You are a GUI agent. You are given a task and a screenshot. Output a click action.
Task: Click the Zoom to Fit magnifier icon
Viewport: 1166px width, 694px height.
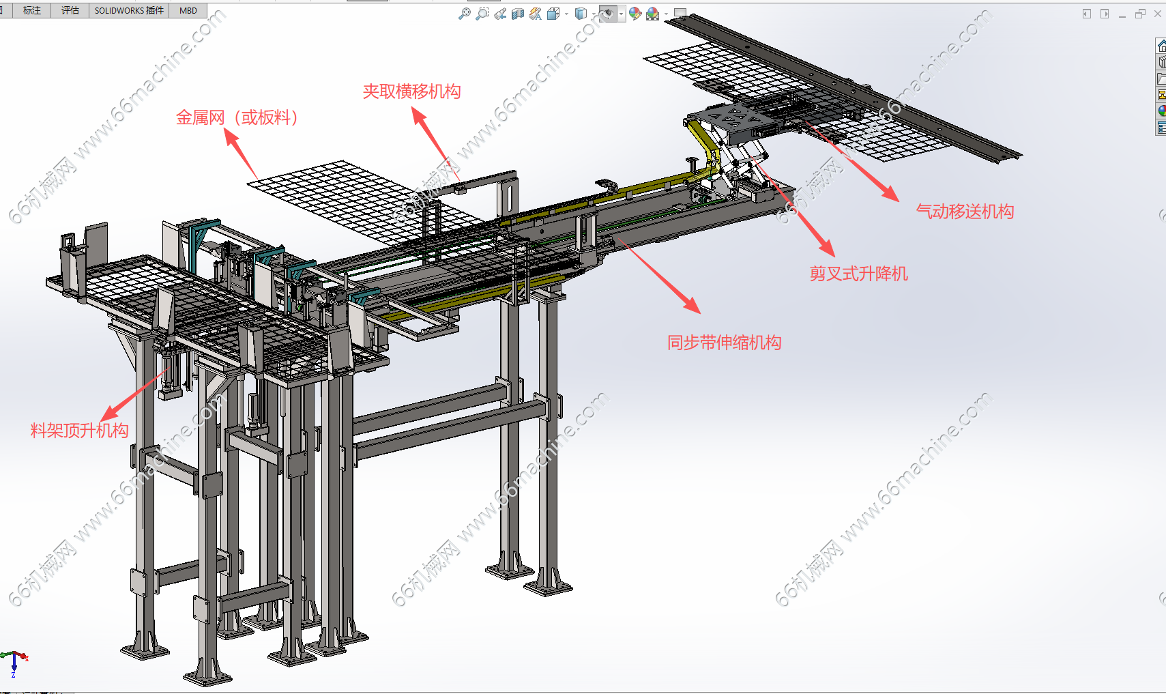tap(465, 14)
